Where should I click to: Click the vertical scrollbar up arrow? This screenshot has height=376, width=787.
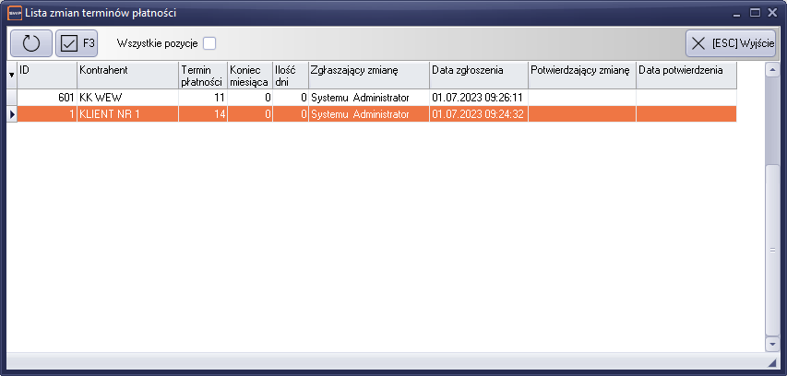click(x=772, y=69)
